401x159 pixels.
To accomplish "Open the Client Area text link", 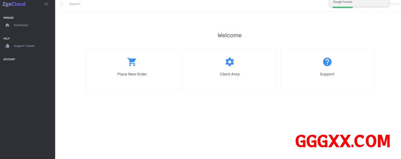I will pyautogui.click(x=229, y=74).
